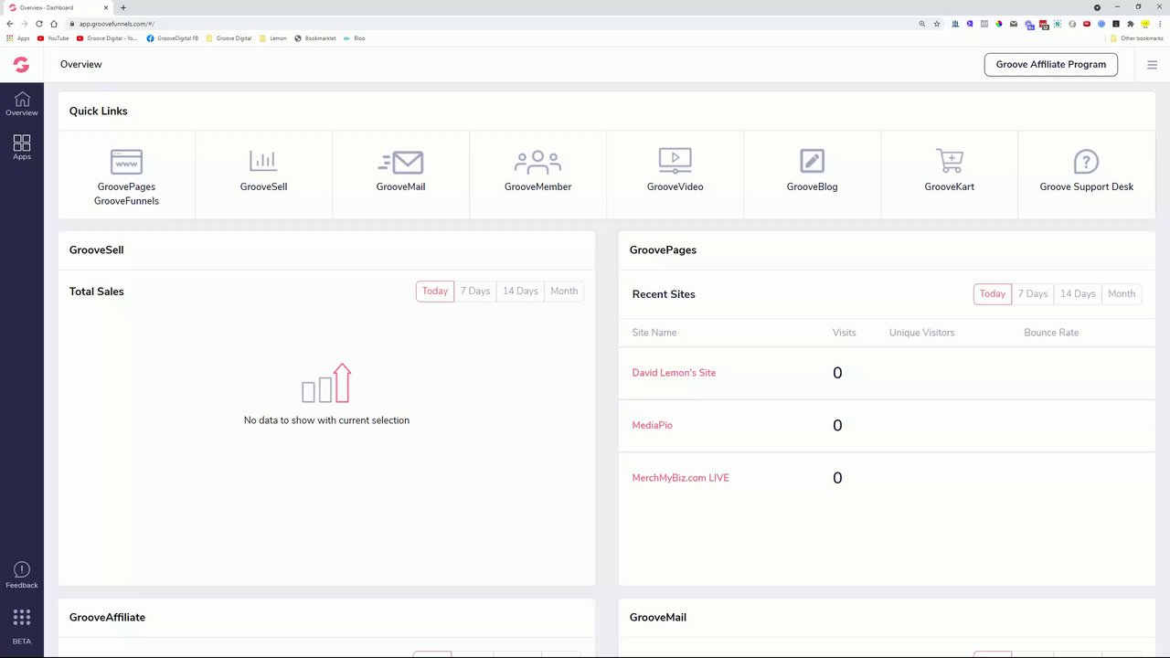The image size is (1170, 658).
Task: Open the MediaPio site link
Action: (652, 426)
